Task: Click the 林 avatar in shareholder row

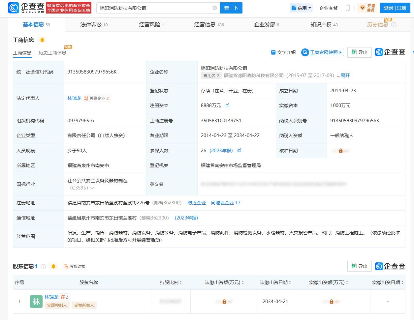Action: [36, 302]
